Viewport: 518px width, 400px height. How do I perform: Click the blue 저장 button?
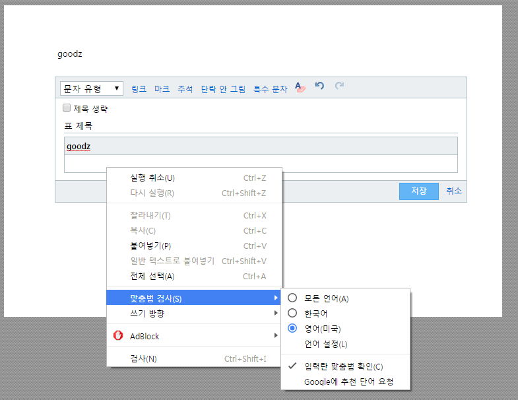click(419, 191)
